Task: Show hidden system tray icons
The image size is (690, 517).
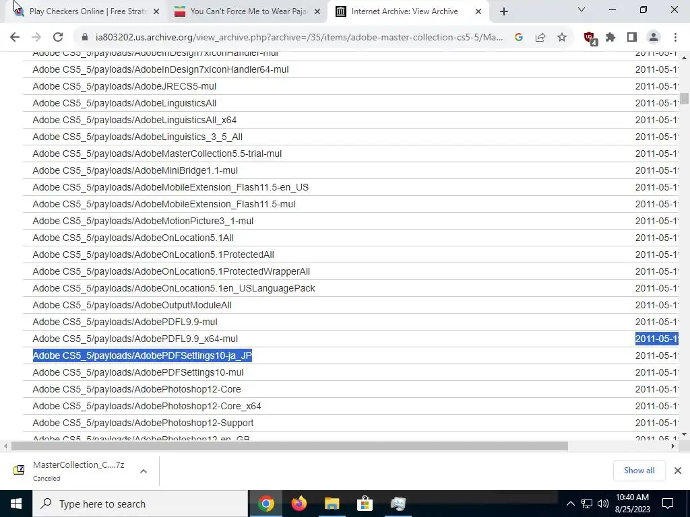Action: [570, 504]
